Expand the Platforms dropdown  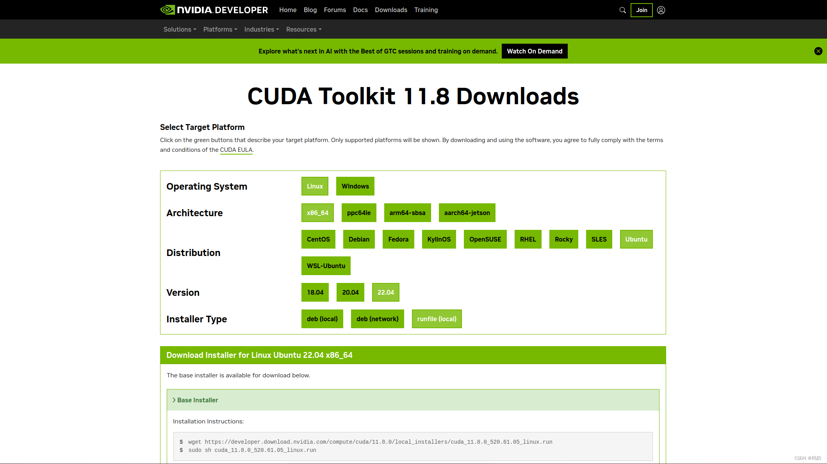220,29
